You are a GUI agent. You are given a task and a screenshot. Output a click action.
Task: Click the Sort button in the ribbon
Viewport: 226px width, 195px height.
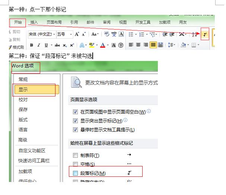(194, 34)
